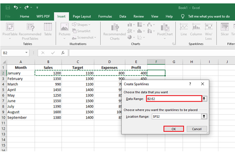Screen dimensions: 235x156
Task: Open the WPS PDF tab
Action: click(43, 16)
